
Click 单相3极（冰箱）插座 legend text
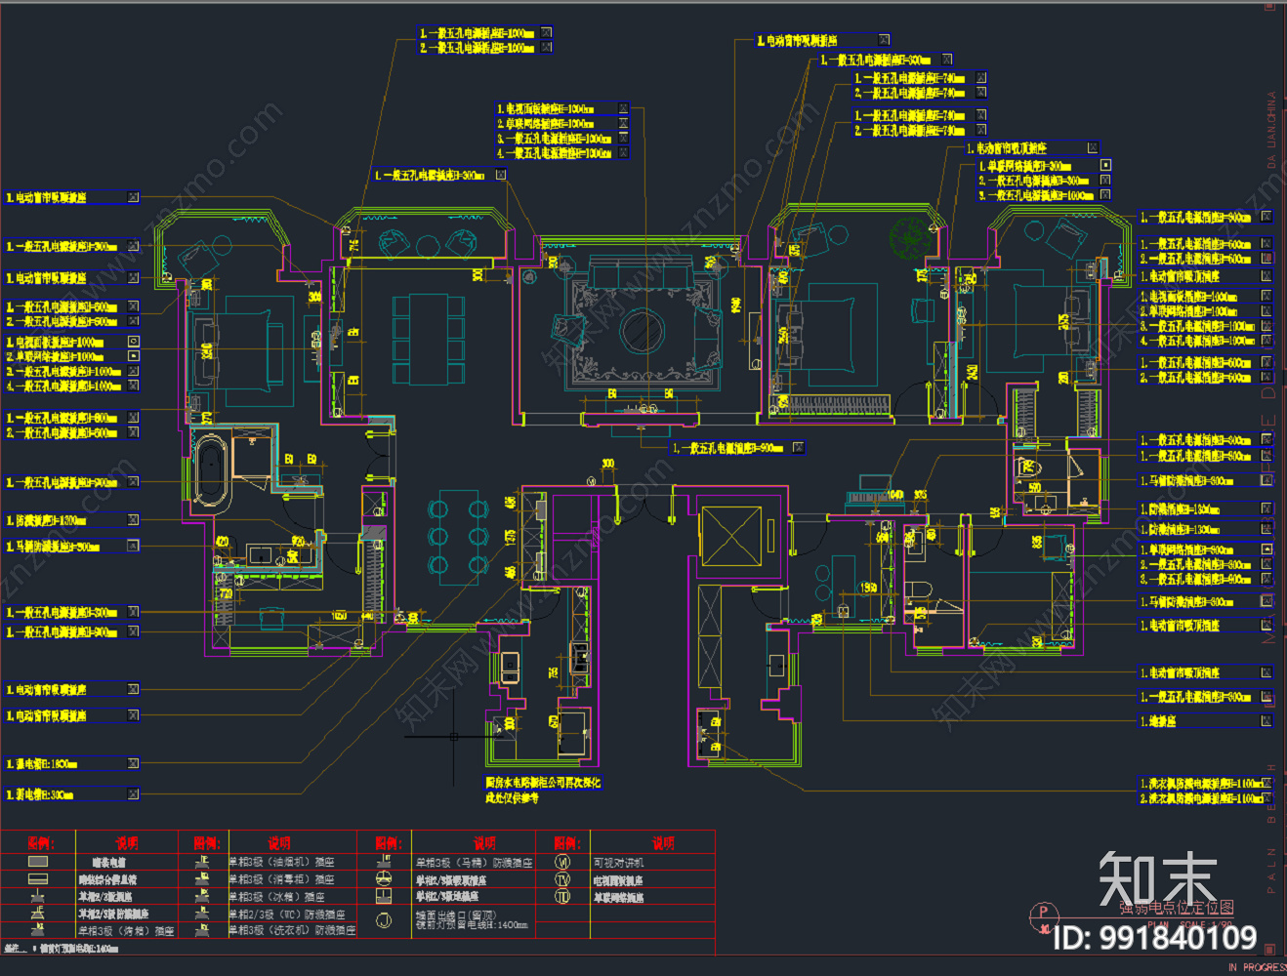coord(276,897)
